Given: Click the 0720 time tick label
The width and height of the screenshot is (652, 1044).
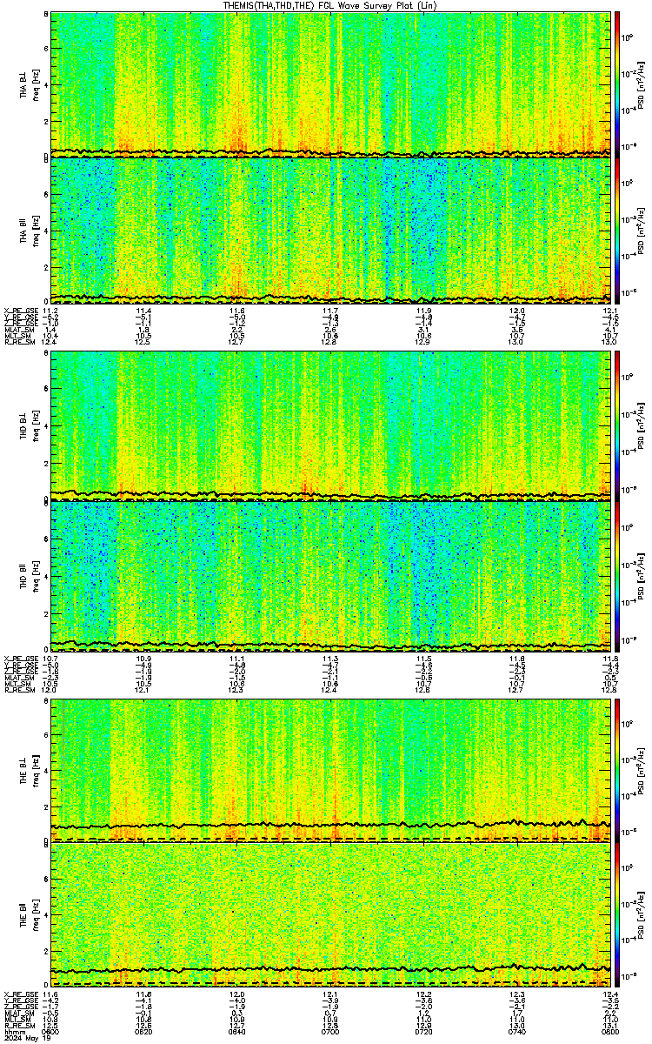Looking at the screenshot, I should click(x=424, y=1032).
